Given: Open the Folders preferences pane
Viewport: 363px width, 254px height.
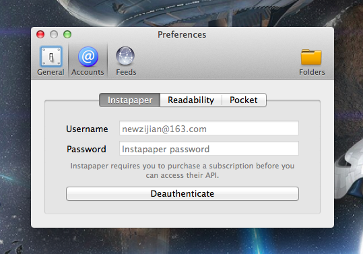Looking at the screenshot, I should tap(312, 62).
